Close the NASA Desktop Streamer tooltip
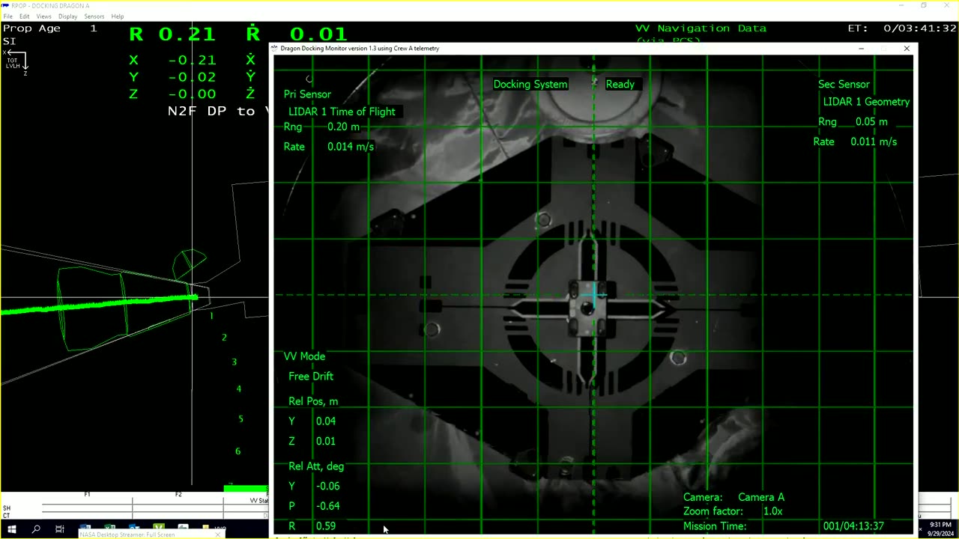 (x=218, y=535)
